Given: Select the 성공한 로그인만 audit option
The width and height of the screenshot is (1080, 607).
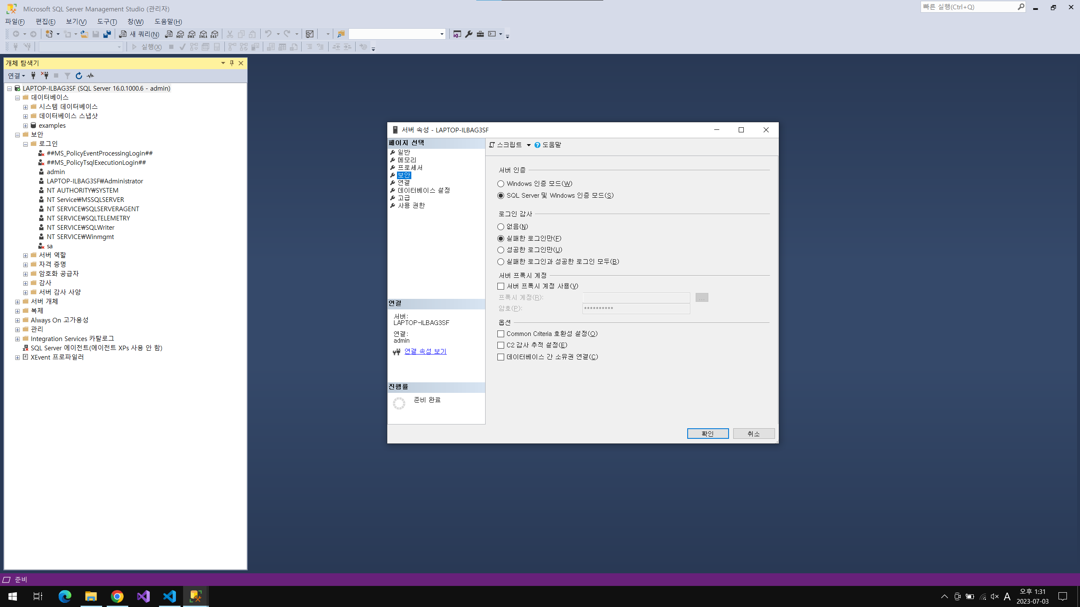Looking at the screenshot, I should pyautogui.click(x=500, y=250).
